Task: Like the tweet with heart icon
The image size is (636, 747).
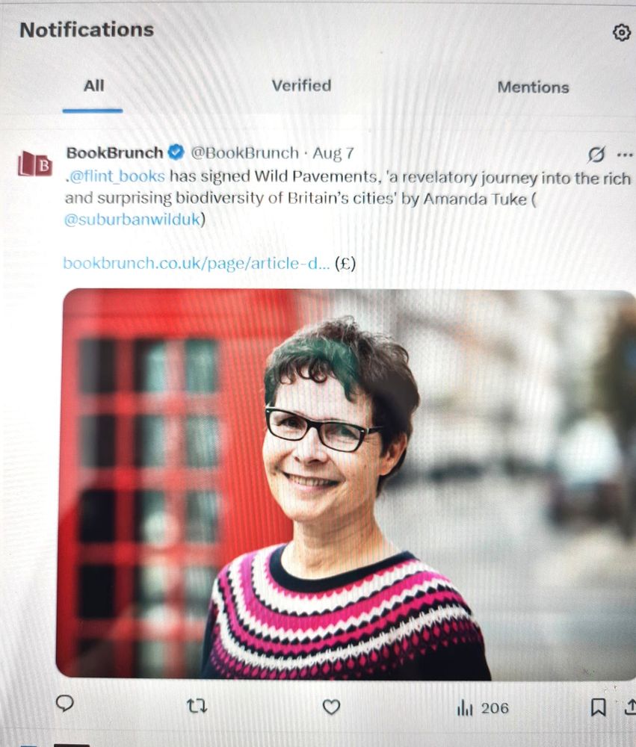Action: click(331, 707)
